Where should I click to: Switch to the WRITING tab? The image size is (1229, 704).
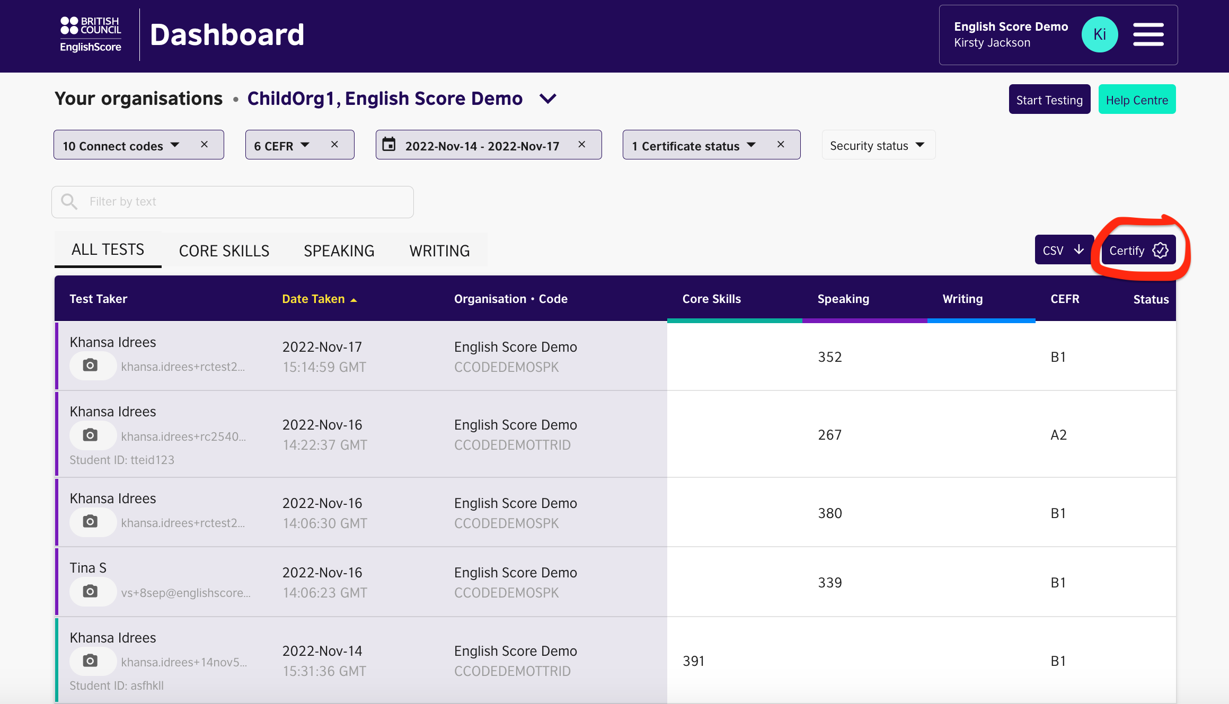[x=439, y=251]
